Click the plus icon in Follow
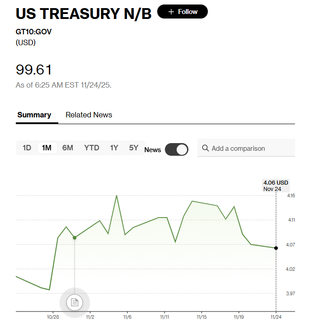 pyautogui.click(x=171, y=12)
